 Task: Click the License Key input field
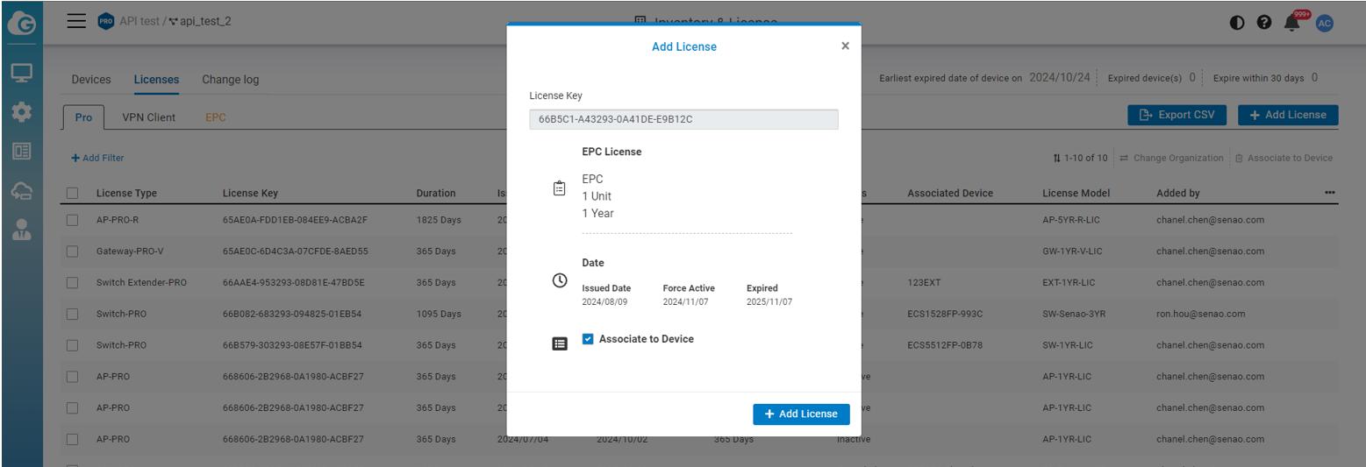coord(683,119)
